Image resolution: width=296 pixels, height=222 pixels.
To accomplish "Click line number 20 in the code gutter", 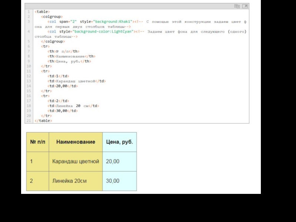I will click(29, 116).
